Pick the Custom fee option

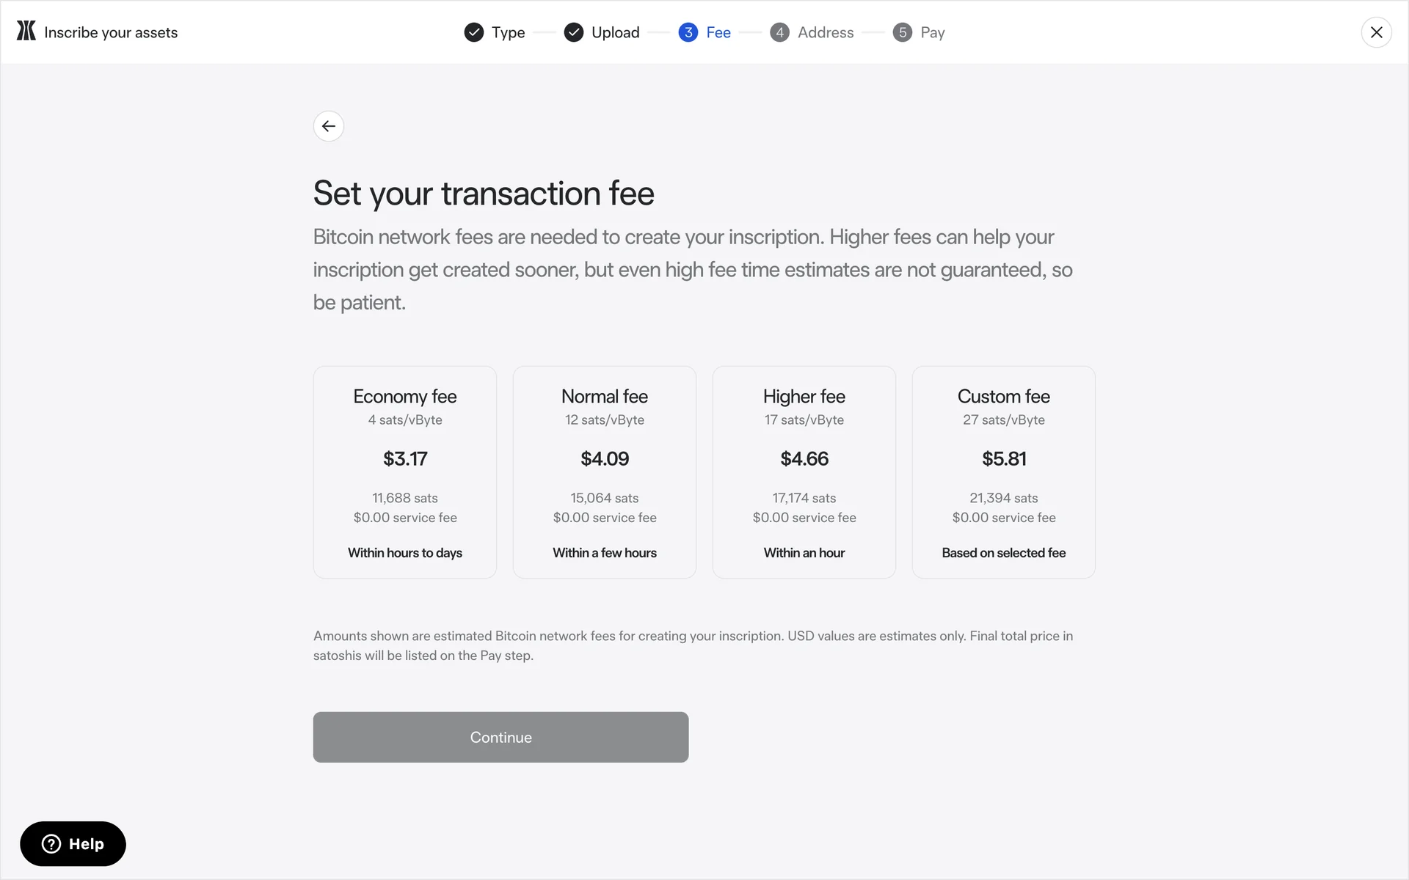[x=1004, y=472]
